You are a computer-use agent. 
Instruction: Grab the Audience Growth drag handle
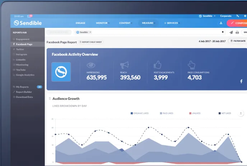[50, 98]
